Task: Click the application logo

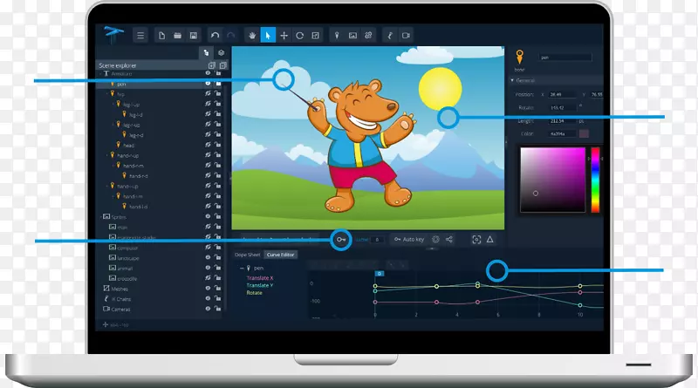Action: point(113,34)
